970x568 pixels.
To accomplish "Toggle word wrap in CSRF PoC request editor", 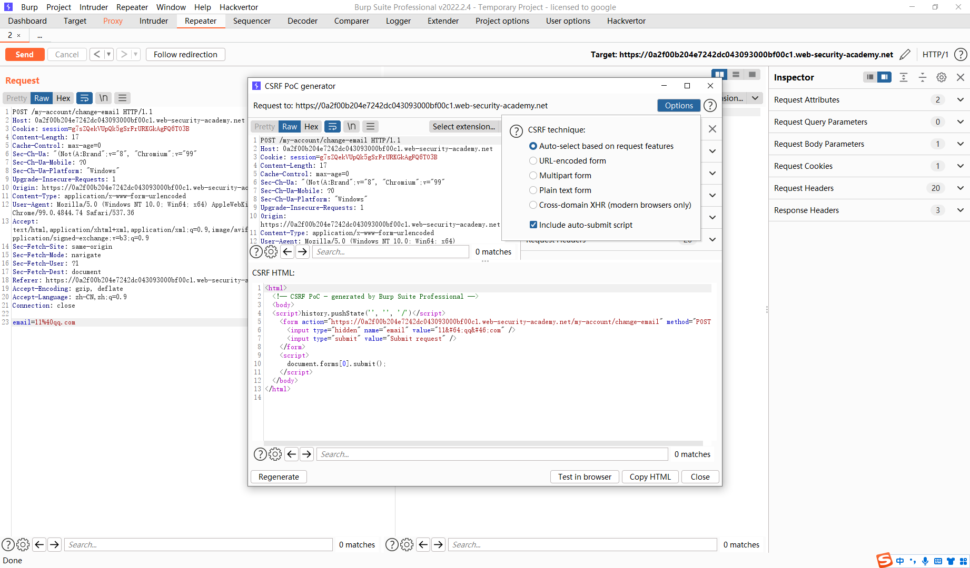I will [332, 126].
